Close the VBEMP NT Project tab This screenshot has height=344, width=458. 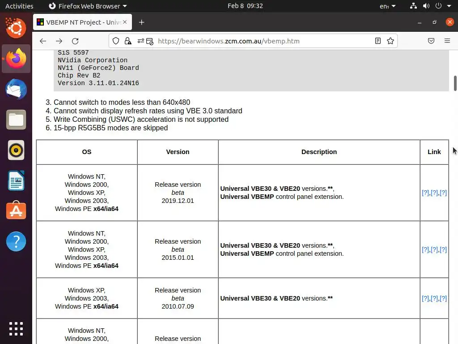pos(125,22)
